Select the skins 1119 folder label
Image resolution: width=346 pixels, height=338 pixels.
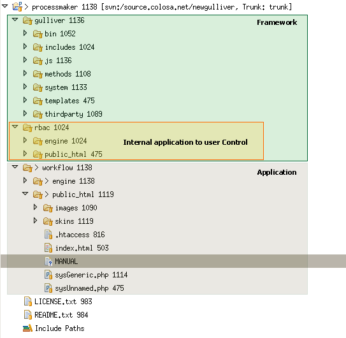click(x=74, y=221)
